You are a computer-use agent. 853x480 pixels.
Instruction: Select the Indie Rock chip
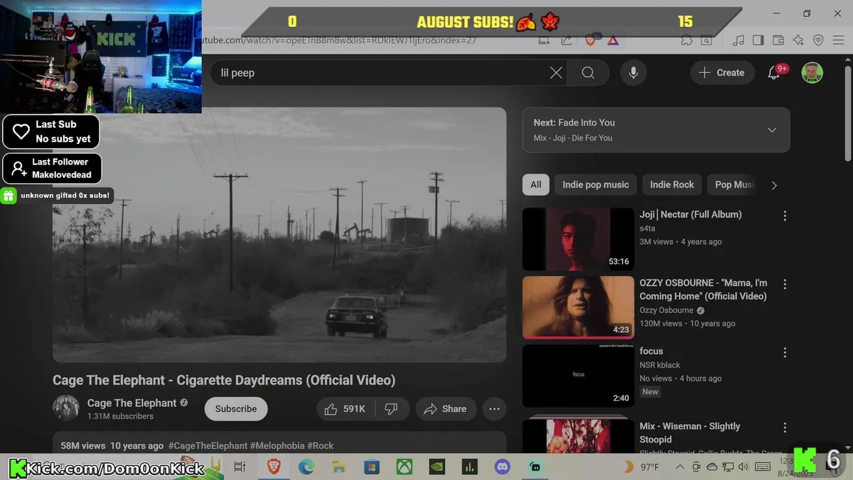(672, 185)
